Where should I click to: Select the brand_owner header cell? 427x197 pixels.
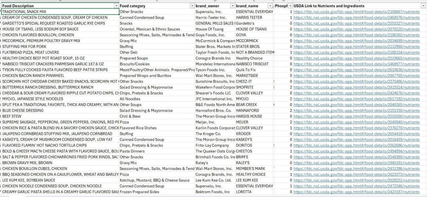[x=215, y=6]
